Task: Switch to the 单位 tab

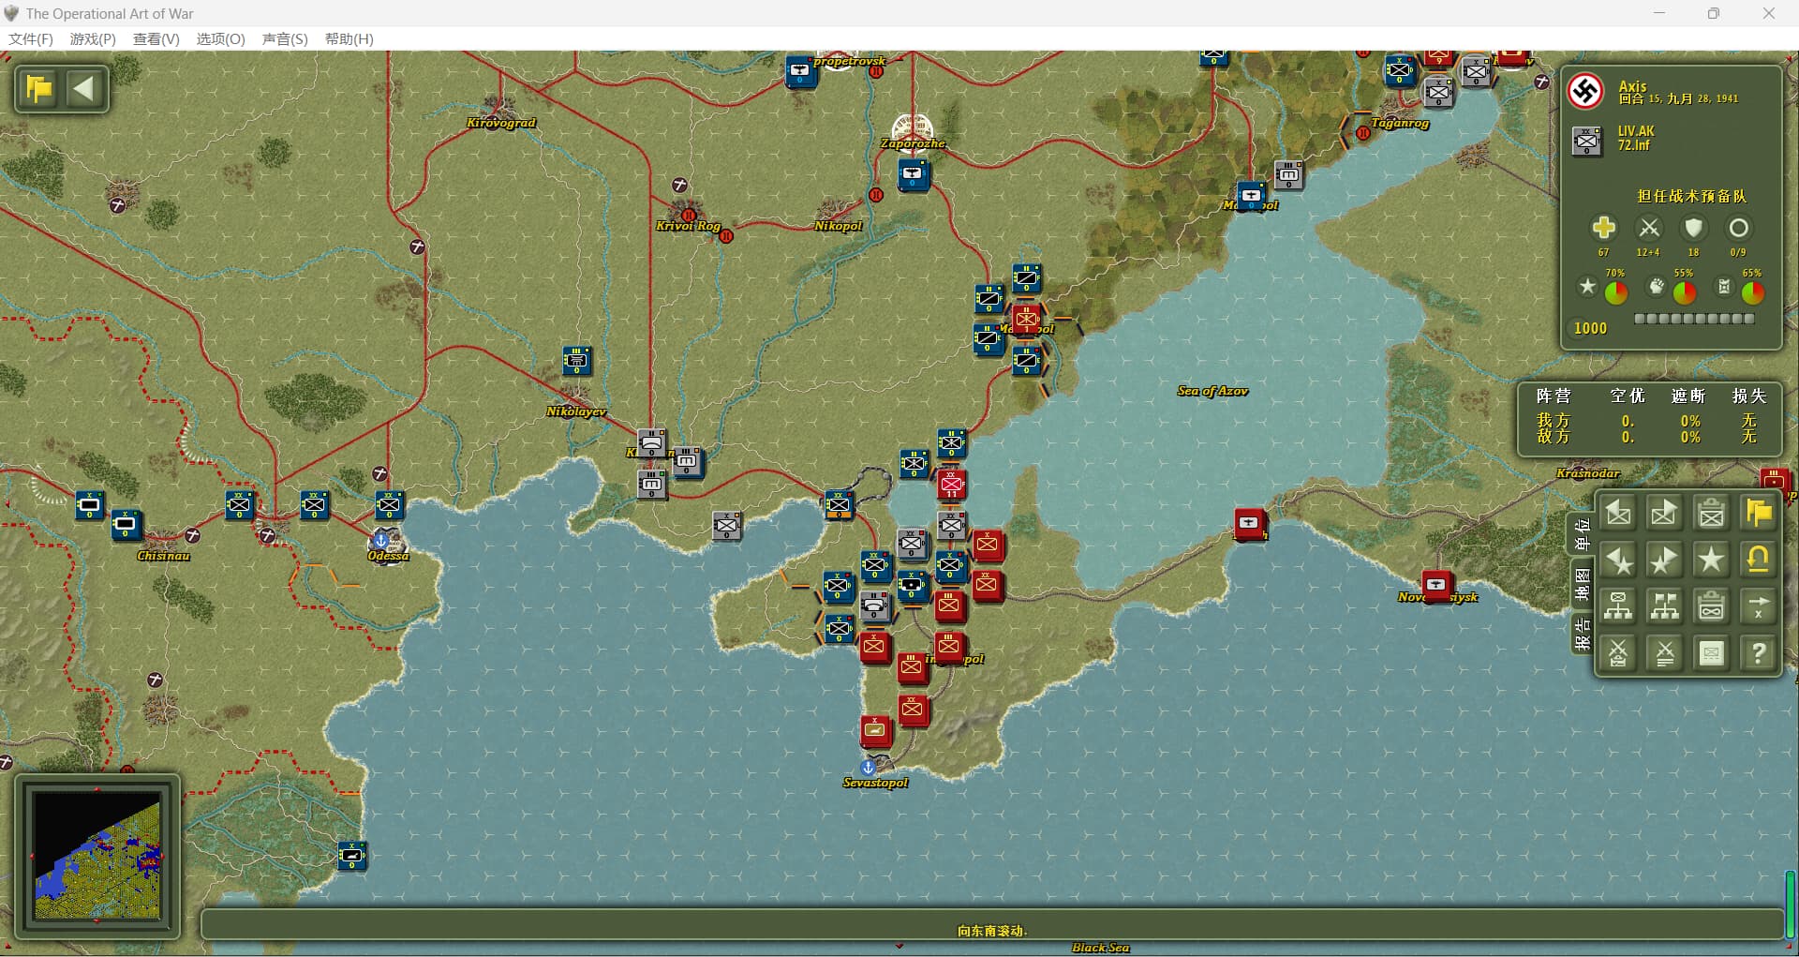Action: click(x=1583, y=535)
